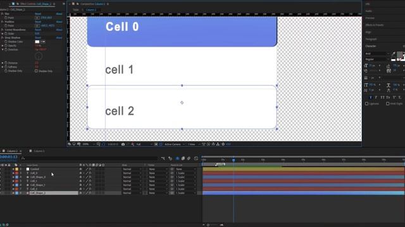Click eyedropper next to Character fill color

coord(394,54)
